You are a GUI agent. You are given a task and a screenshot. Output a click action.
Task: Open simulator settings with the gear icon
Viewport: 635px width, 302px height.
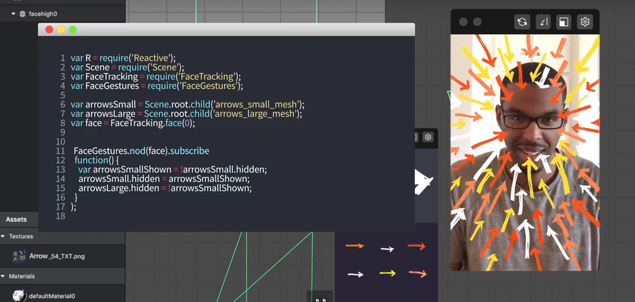tap(585, 22)
